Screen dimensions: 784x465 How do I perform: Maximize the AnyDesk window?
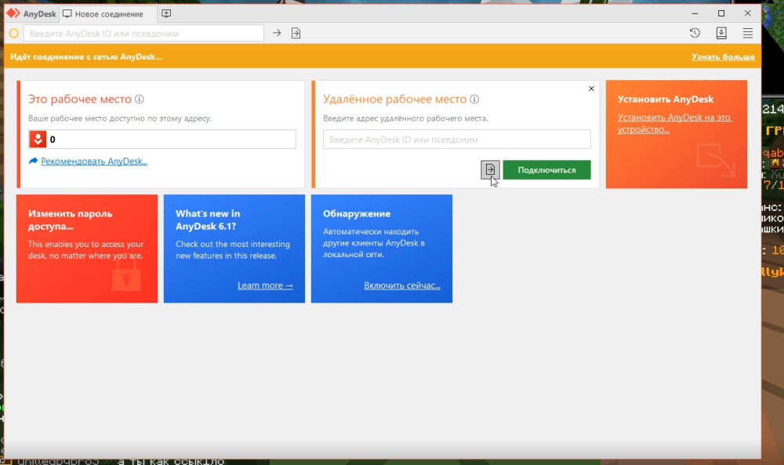tap(721, 13)
